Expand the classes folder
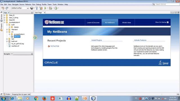 9,27
